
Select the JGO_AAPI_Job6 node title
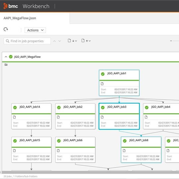[x=73, y=140]
